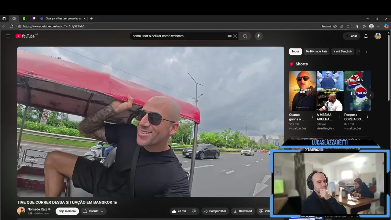Open the Nômade Raiz channel avatar
Screen dimensions: 391x220
point(21,211)
